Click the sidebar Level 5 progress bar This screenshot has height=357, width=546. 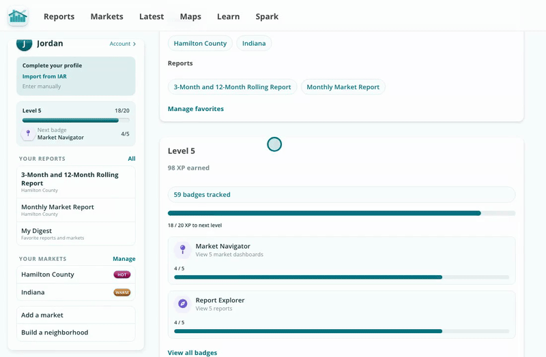[76, 121]
